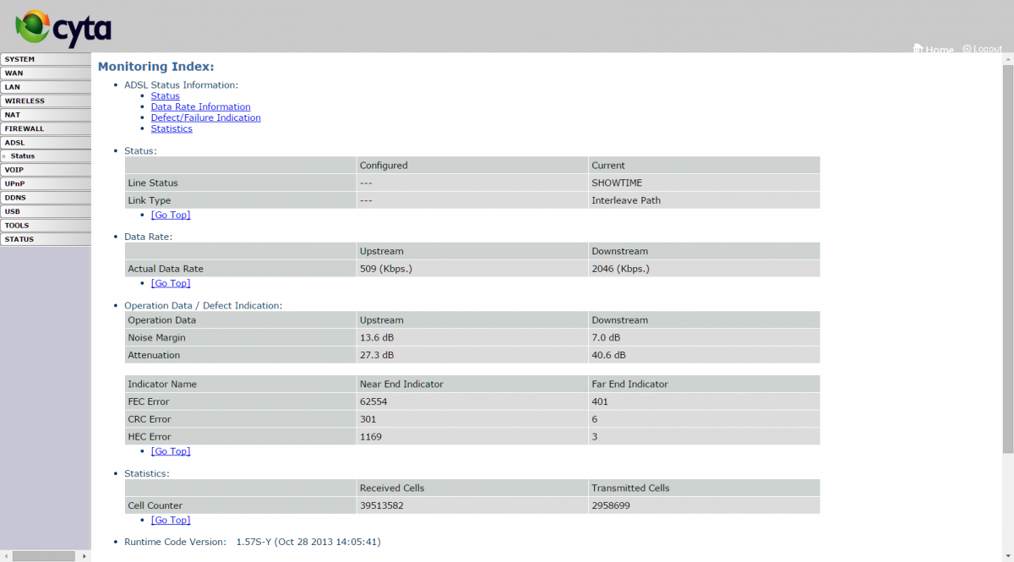
Task: Click the Far End Indicator column header
Action: 630,384
